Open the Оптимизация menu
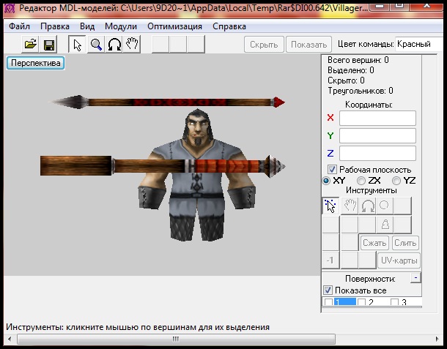The width and height of the screenshot is (447, 349). [174, 26]
